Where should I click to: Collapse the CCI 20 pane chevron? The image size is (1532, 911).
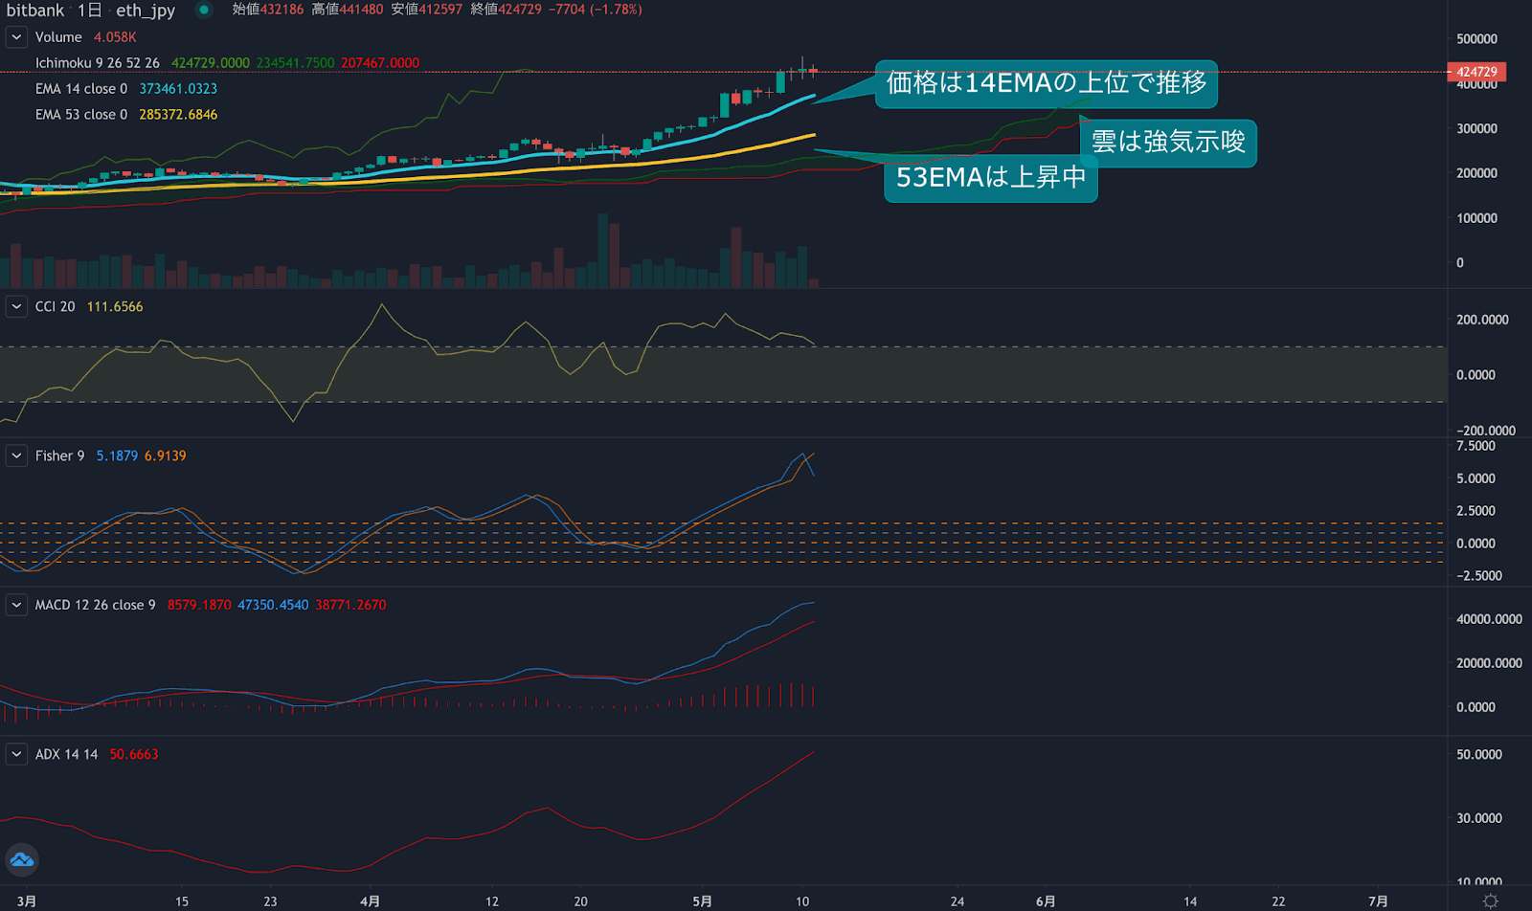click(16, 306)
